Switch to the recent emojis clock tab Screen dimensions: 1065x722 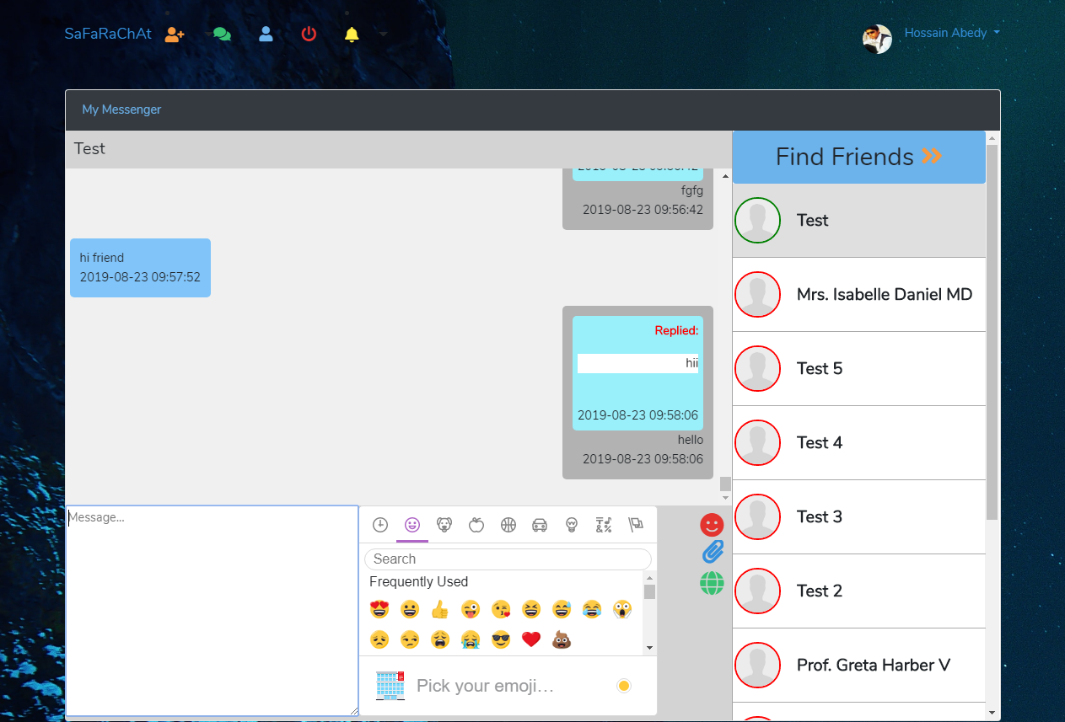pos(380,525)
